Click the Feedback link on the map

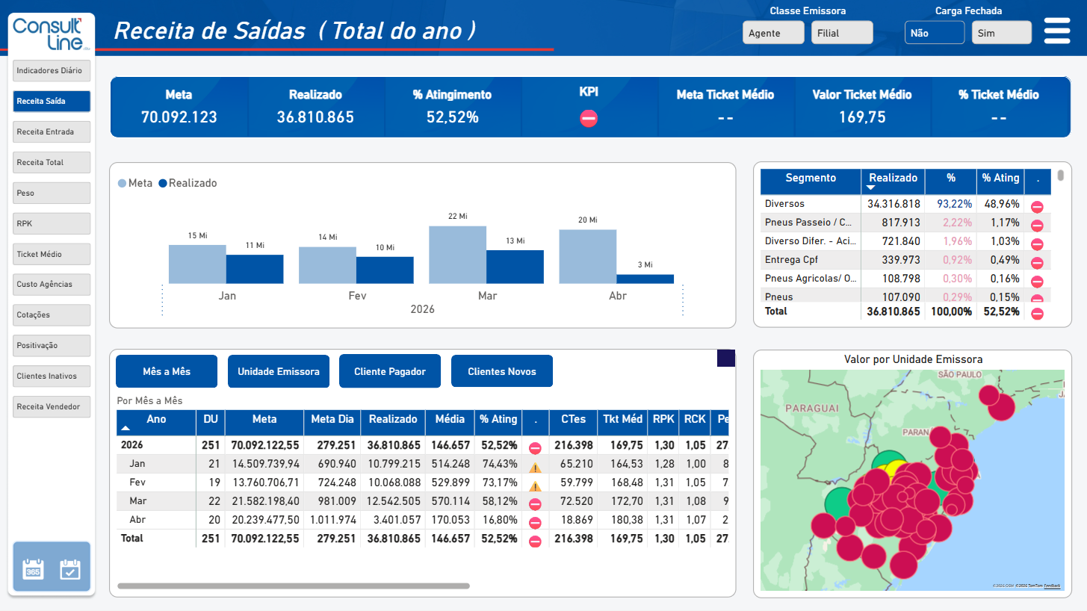point(1052,586)
